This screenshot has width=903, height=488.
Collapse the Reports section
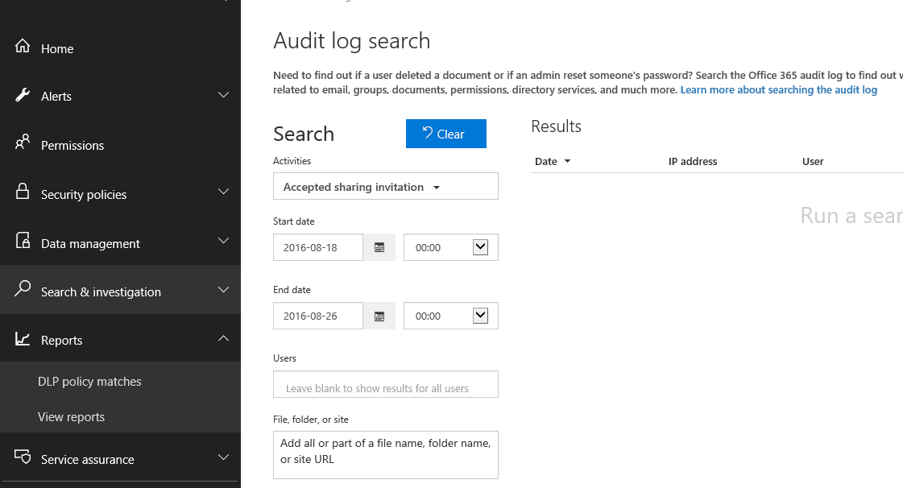point(223,339)
